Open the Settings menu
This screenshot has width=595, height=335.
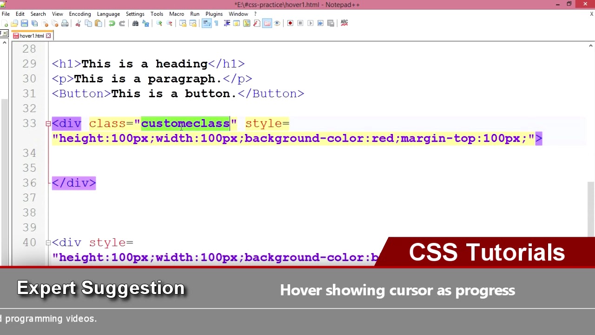coord(135,14)
